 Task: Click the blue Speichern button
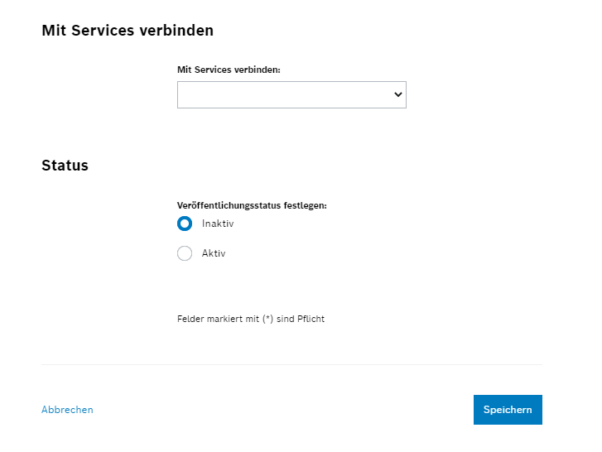coord(508,410)
